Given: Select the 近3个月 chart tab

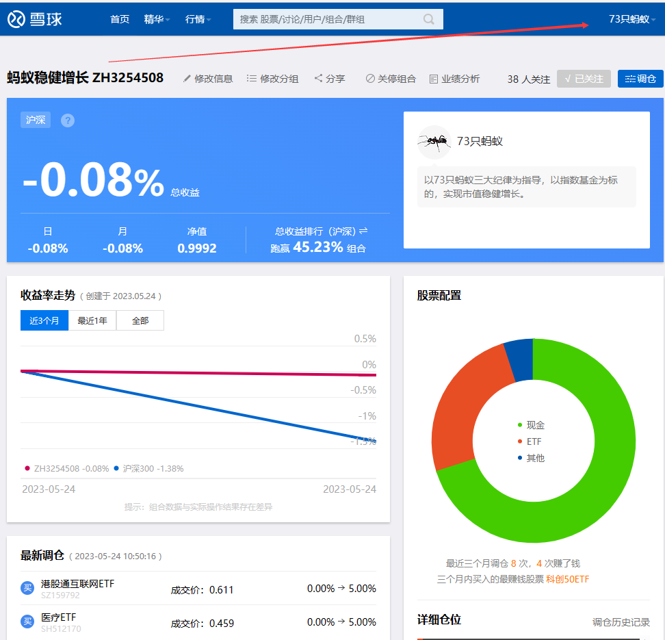Looking at the screenshot, I should point(44,320).
